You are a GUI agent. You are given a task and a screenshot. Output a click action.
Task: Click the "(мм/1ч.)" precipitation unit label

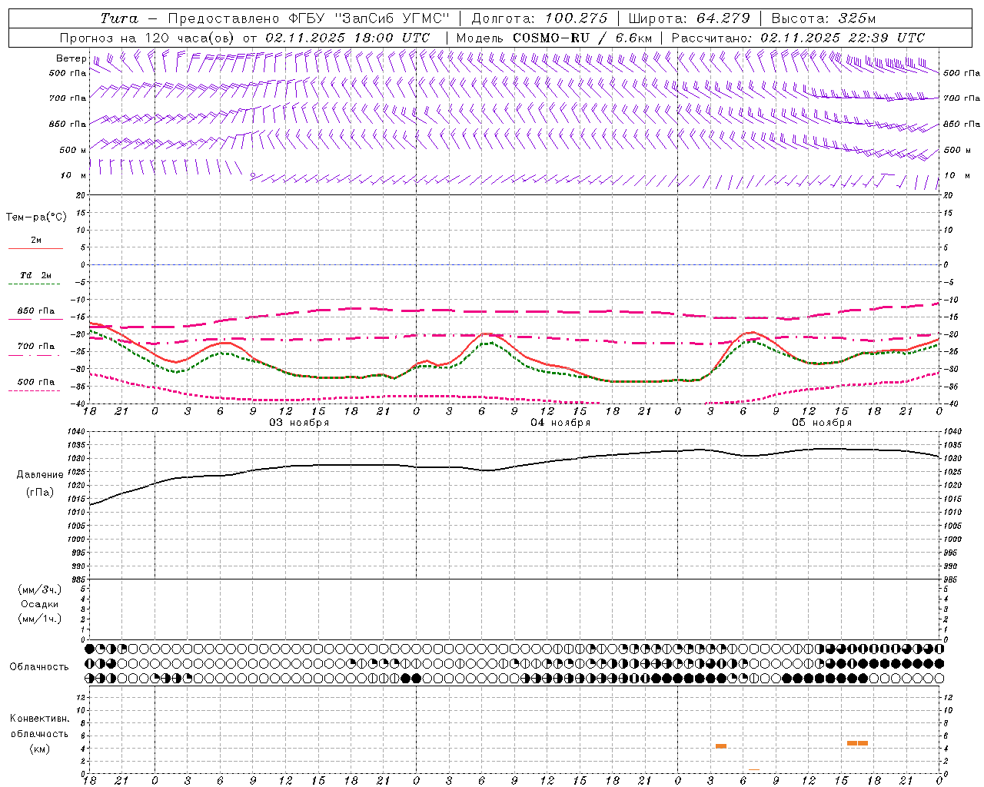coord(40,619)
